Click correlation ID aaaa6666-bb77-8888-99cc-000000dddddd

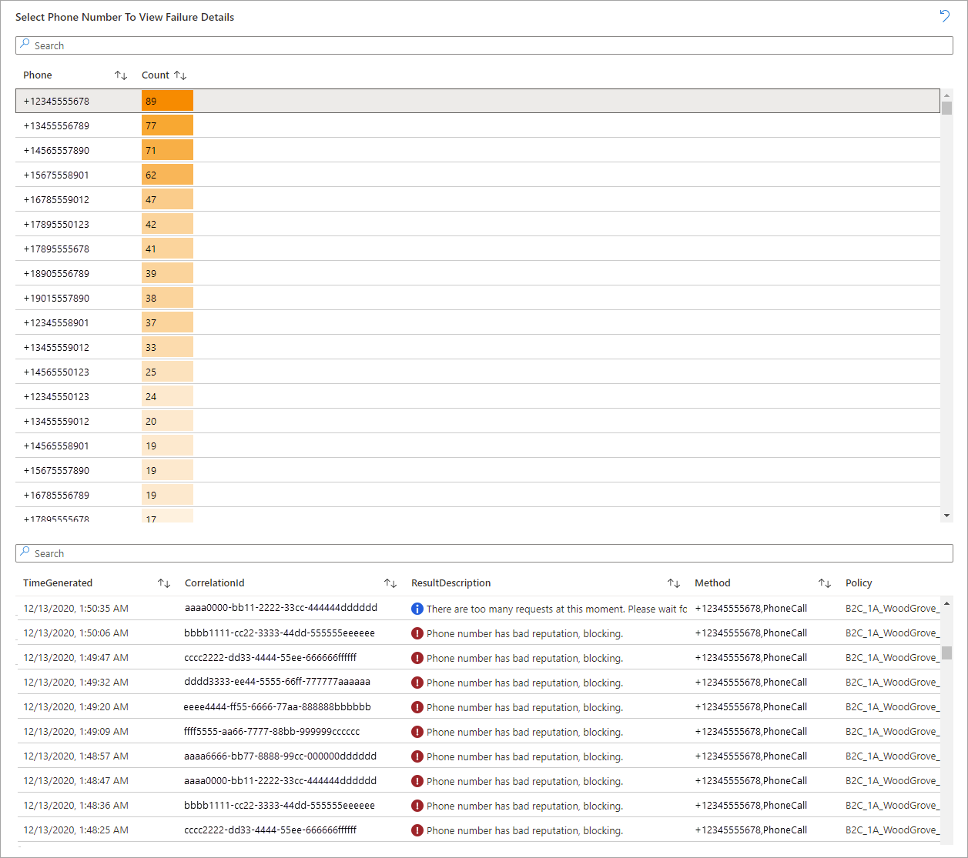280,756
